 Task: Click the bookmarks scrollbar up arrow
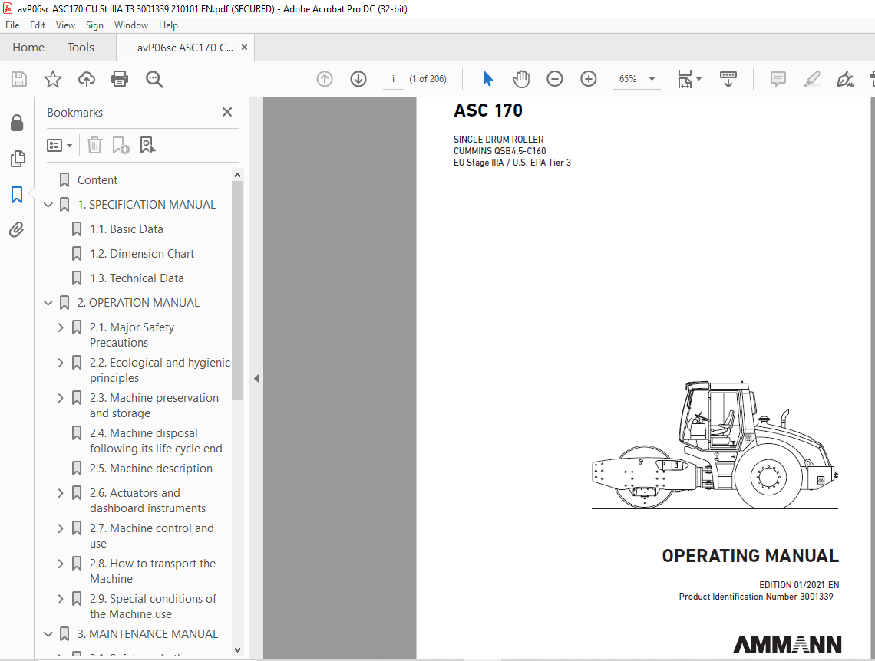pyautogui.click(x=237, y=175)
